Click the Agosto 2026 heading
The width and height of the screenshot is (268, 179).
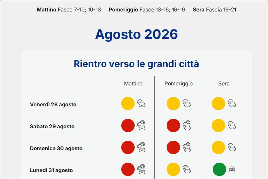pyautogui.click(x=136, y=34)
